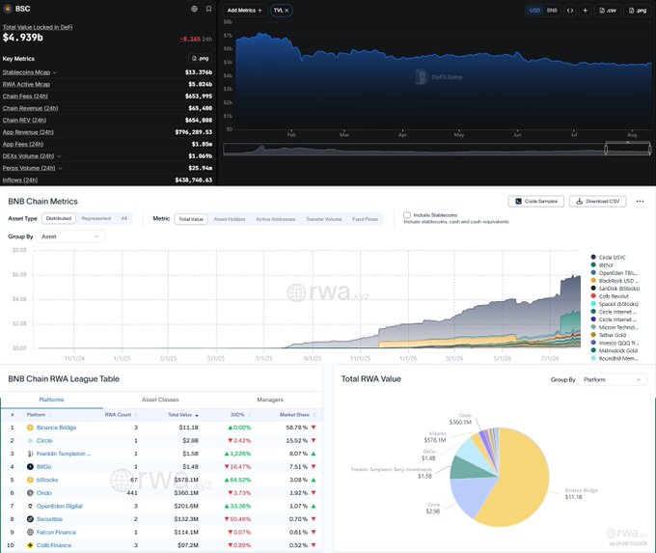Click the plus icon in chart toolbar
The width and height of the screenshot is (656, 553).
[x=585, y=11]
